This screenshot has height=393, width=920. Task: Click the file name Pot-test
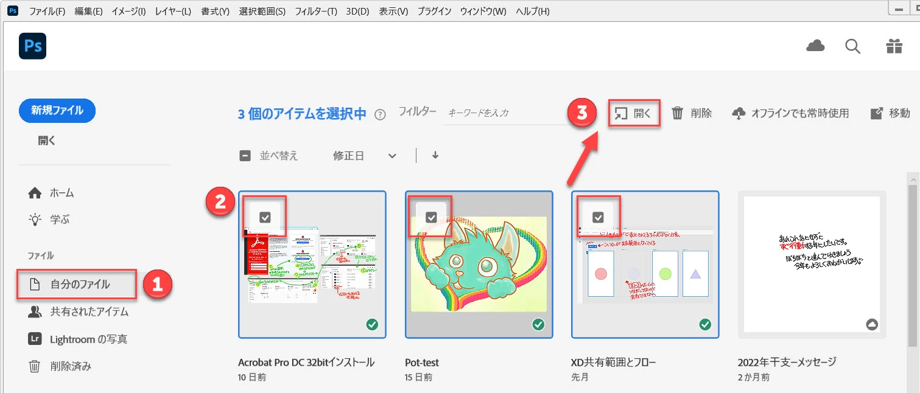tap(422, 363)
